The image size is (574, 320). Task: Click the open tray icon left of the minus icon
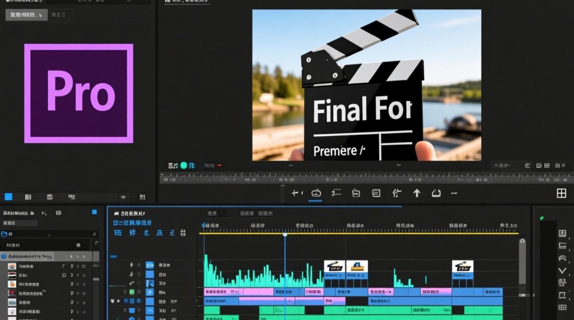(x=436, y=193)
